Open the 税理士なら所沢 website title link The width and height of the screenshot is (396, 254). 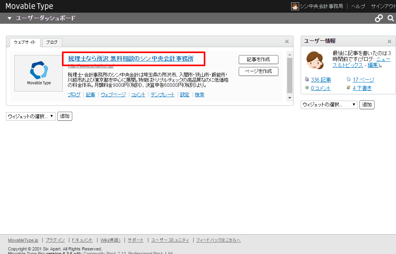(131, 59)
